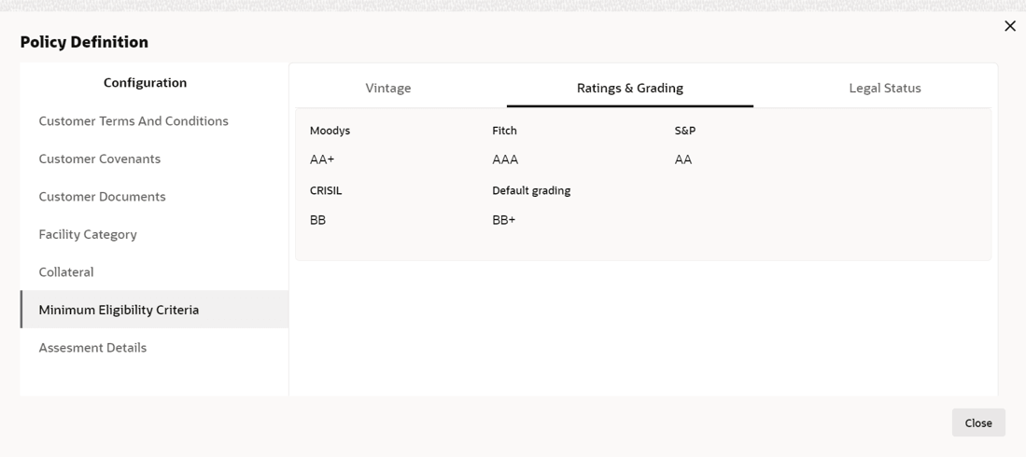The height and width of the screenshot is (457, 1026).
Task: Open the Legal Status tab
Action: [x=884, y=88]
